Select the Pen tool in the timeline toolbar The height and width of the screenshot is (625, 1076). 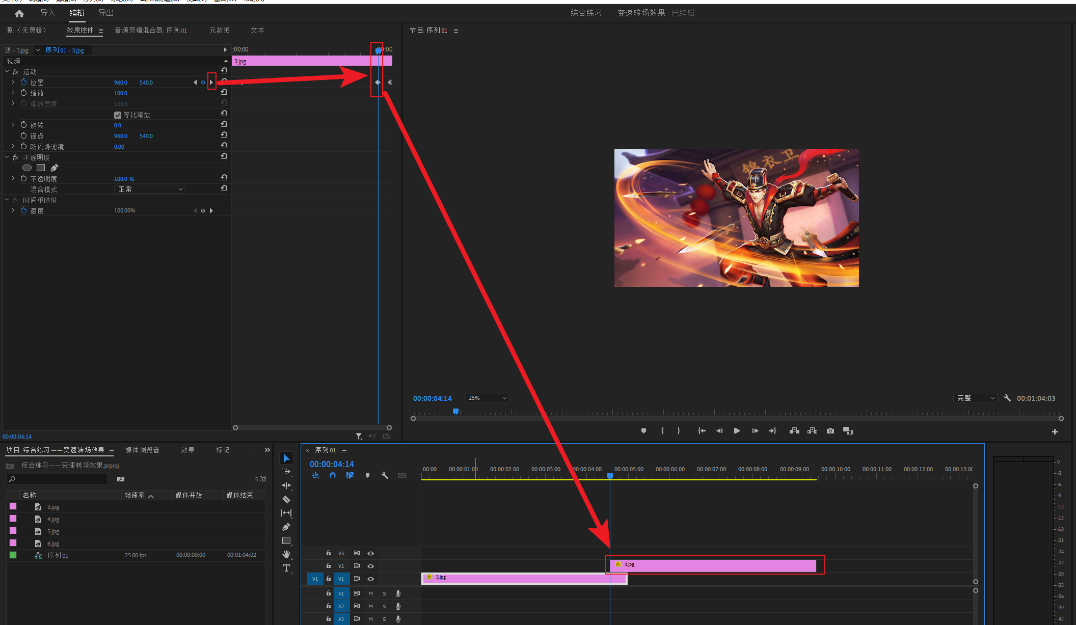(x=286, y=527)
